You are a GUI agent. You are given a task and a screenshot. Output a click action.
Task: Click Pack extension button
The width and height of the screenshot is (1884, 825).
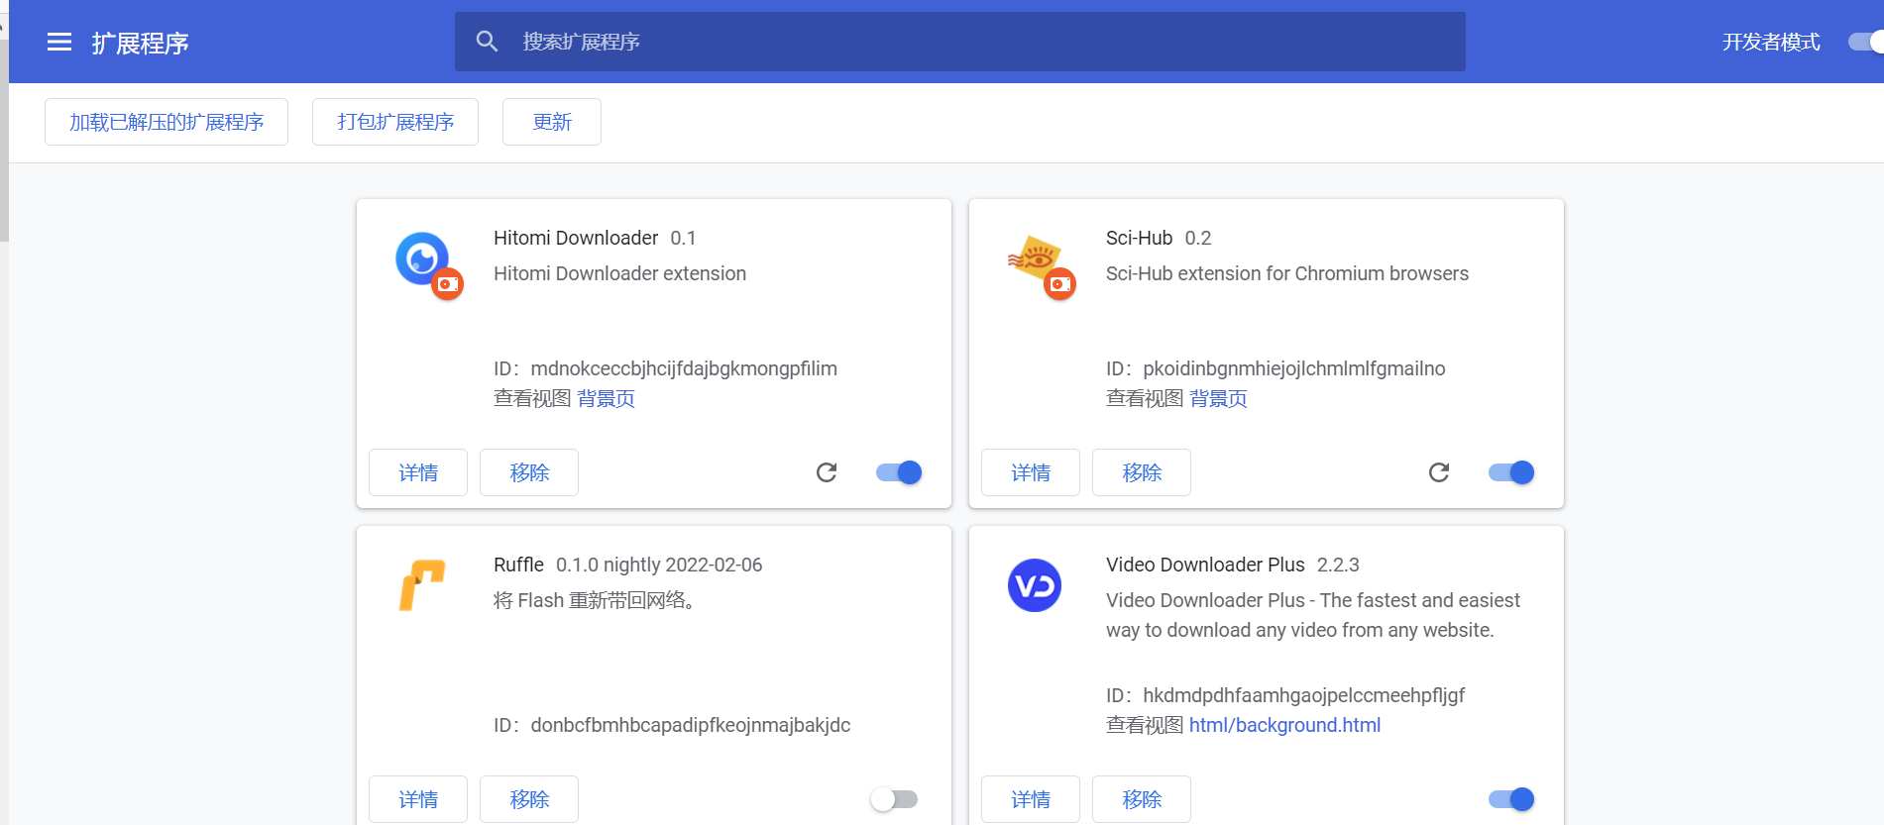[395, 122]
